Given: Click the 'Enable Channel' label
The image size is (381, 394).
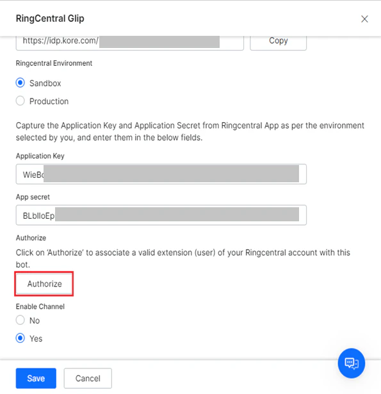Looking at the screenshot, I should pos(40,306).
